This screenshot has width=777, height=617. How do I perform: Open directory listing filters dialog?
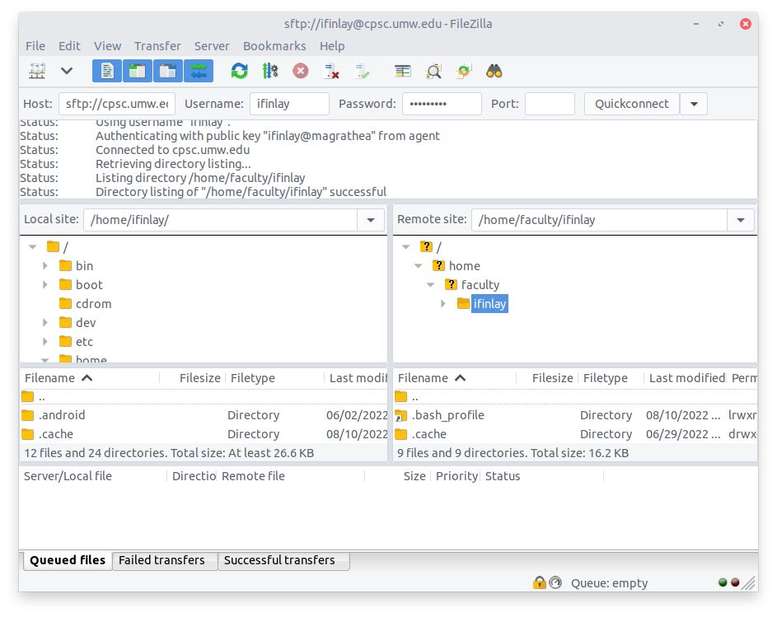pyautogui.click(x=403, y=71)
